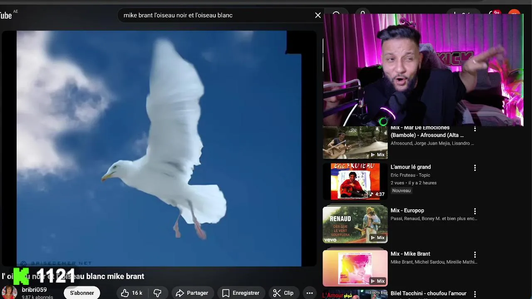The height and width of the screenshot is (299, 532).
Task: Open the Bilel Tacchini choufou l'amour thumbnail
Action: [x=355, y=294]
